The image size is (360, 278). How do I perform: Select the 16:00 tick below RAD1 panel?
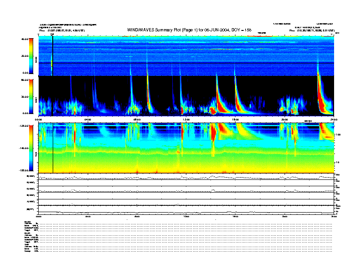(x=235, y=119)
